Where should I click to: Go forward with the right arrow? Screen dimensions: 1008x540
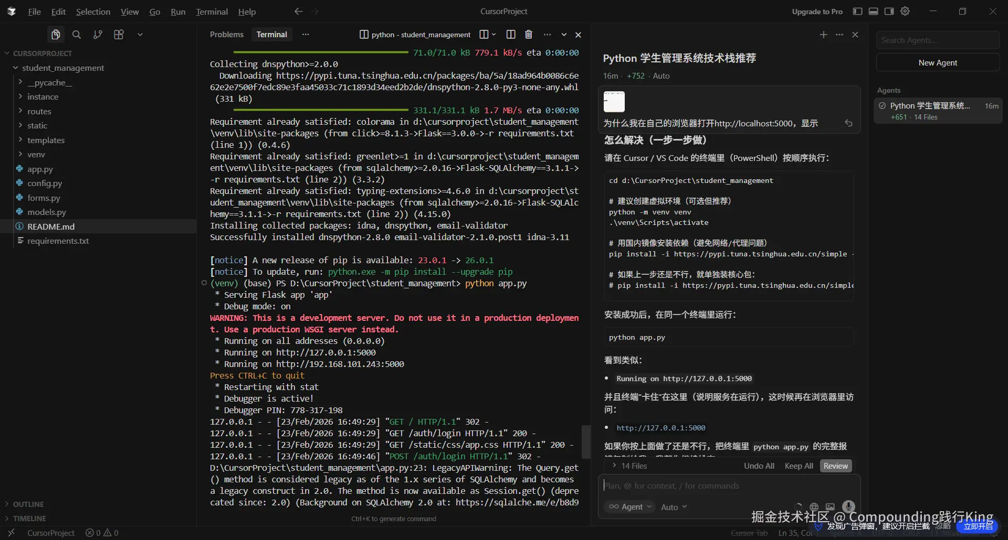pyautogui.click(x=315, y=11)
